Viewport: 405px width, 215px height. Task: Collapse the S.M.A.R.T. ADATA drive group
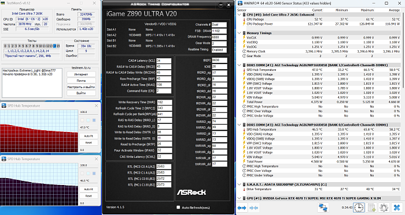tap(240, 184)
